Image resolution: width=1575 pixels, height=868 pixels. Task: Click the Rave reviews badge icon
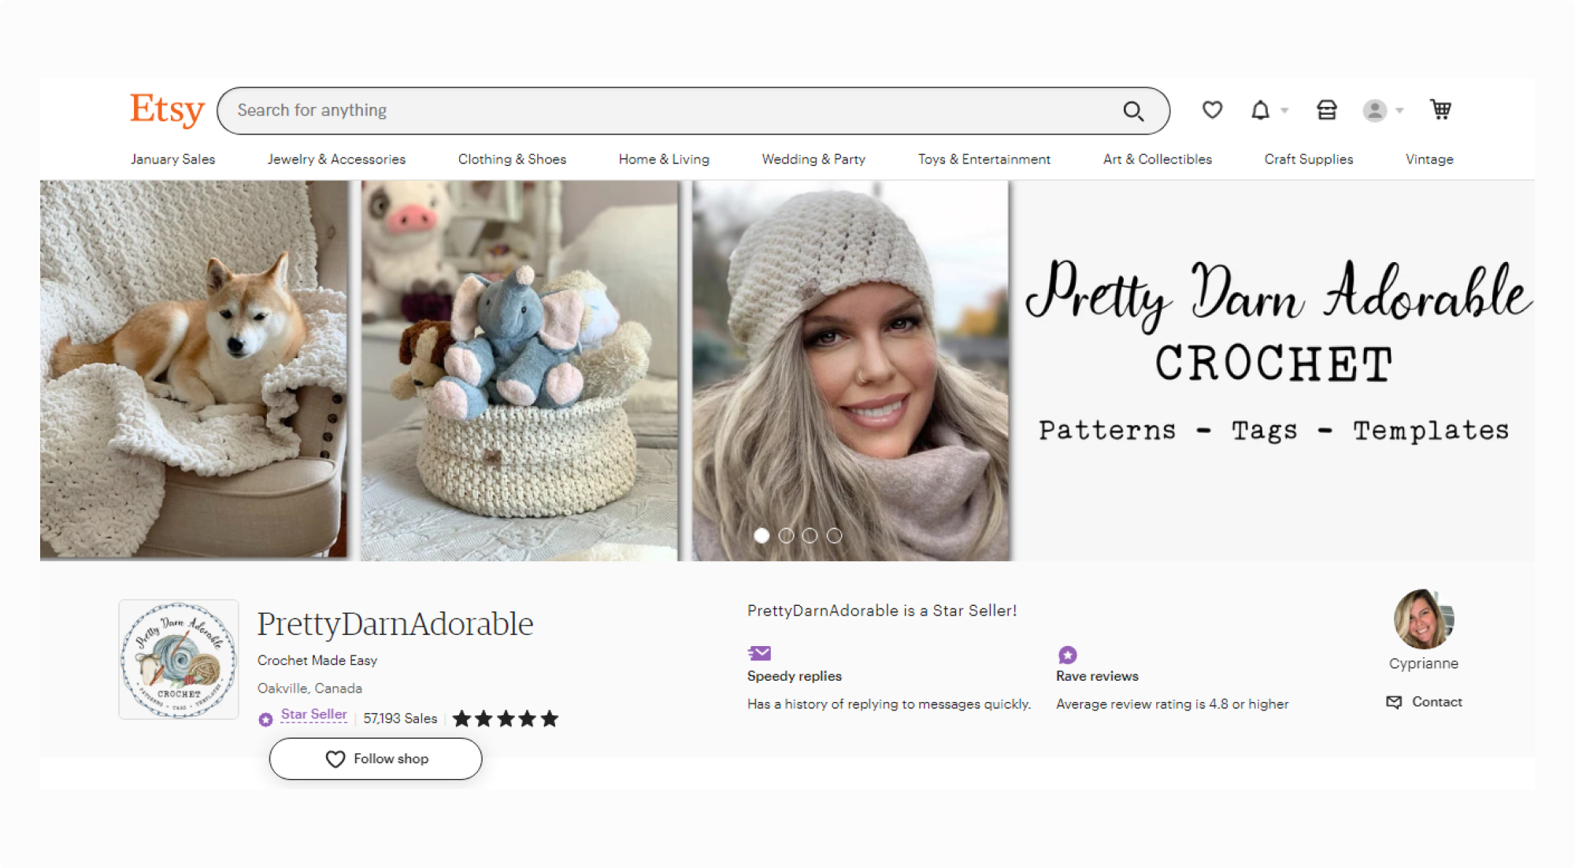click(x=1067, y=654)
